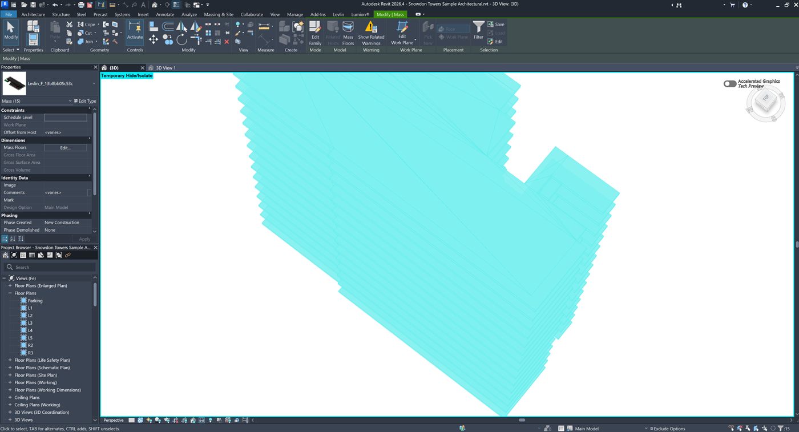Click Edit Family button
This screenshot has height=432, width=799.
315,33
